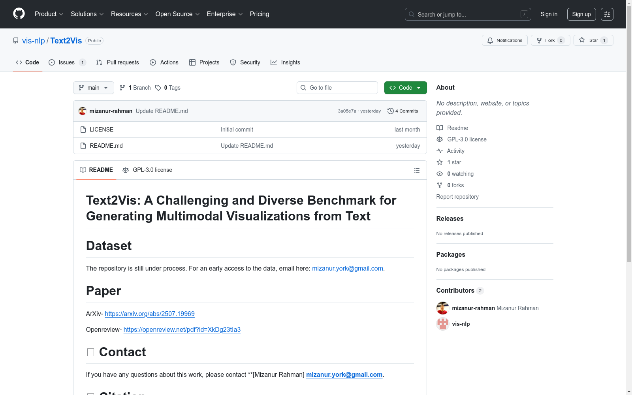The image size is (632, 395).
Task: Click the Notifications bell button
Action: [x=505, y=40]
